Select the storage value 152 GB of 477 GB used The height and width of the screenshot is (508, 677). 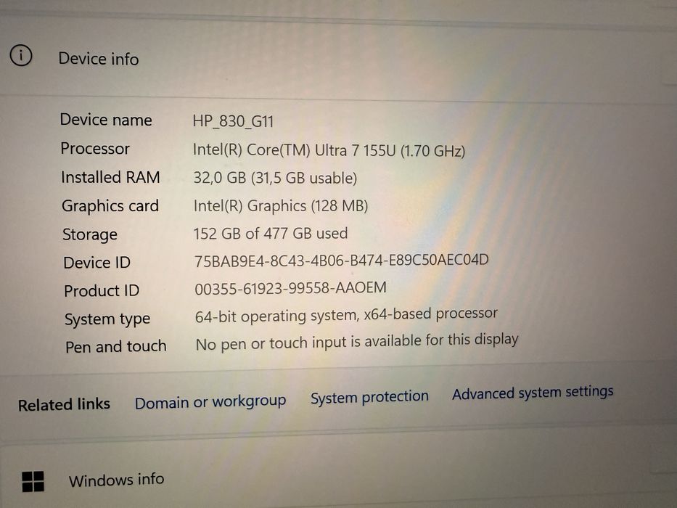pyautogui.click(x=270, y=233)
